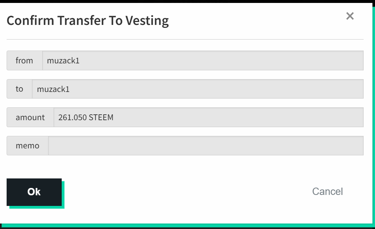The image size is (375, 229).
Task: Click the 'from' label tag
Action: pyautogui.click(x=24, y=60)
